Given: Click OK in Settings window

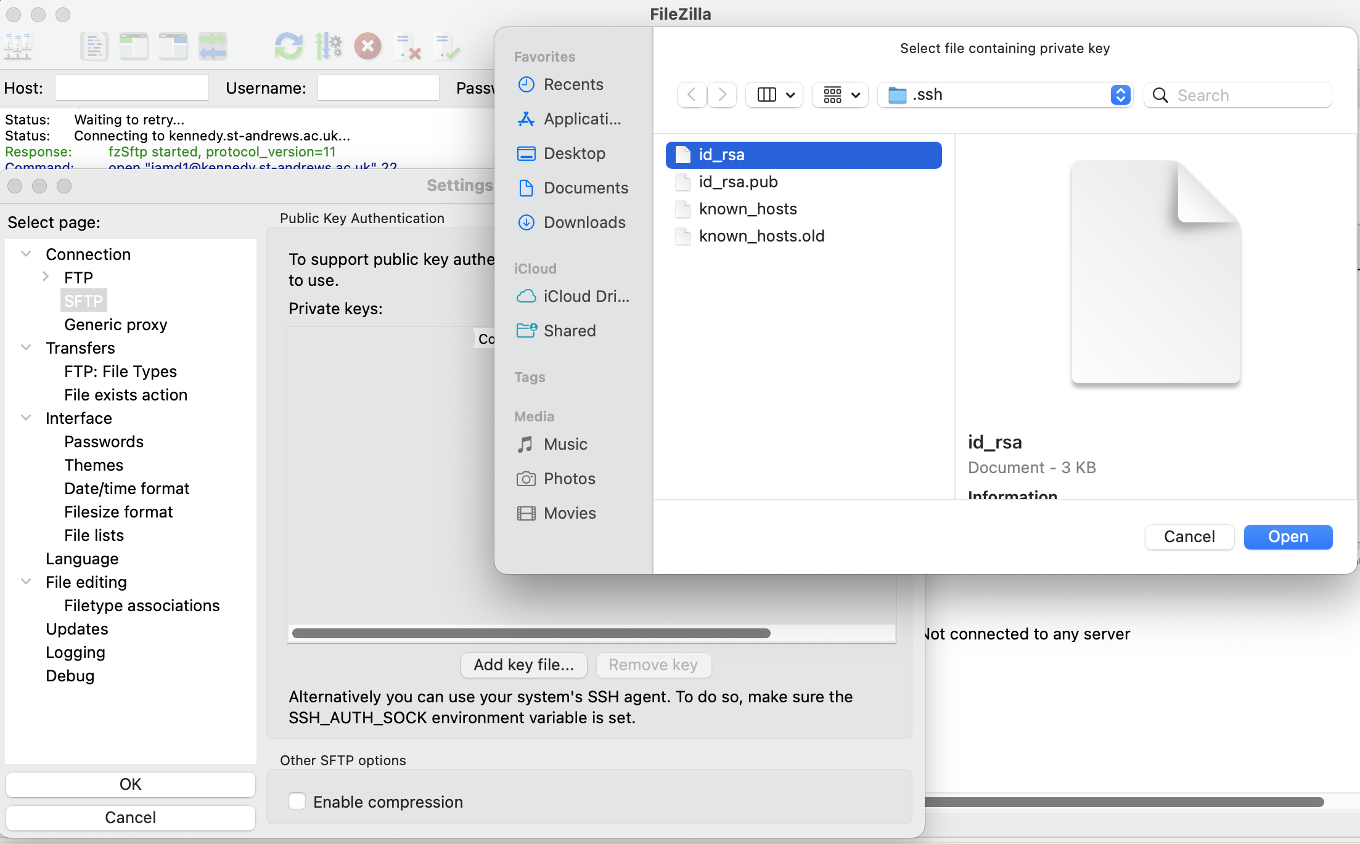Looking at the screenshot, I should click(130, 784).
